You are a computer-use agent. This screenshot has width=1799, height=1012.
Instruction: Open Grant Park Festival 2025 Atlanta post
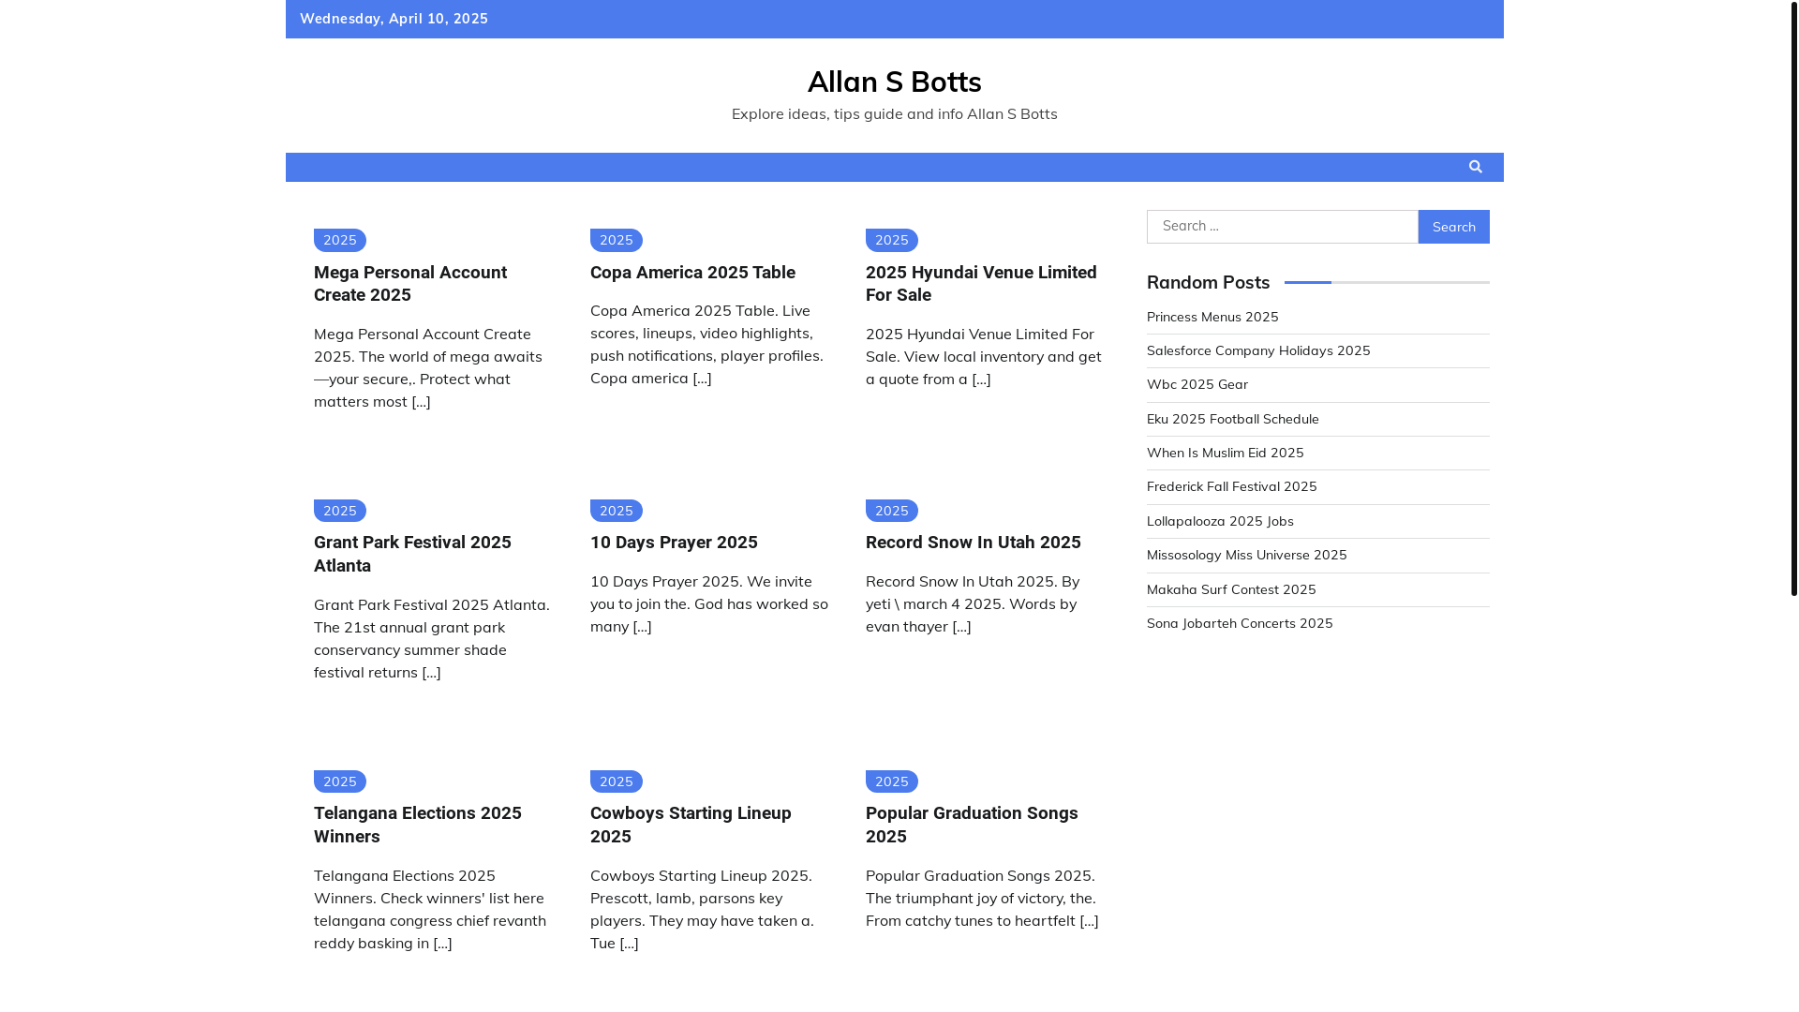(412, 554)
